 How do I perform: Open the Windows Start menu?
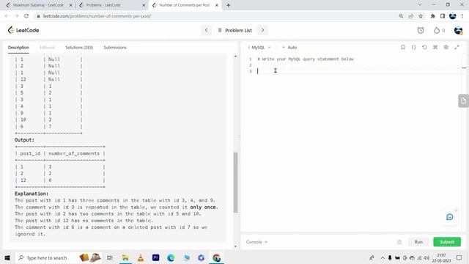click(7, 257)
